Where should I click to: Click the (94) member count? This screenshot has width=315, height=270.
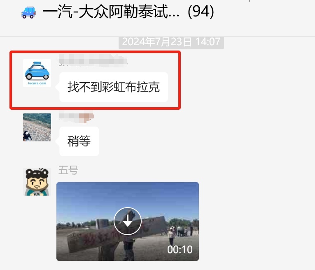click(x=201, y=12)
